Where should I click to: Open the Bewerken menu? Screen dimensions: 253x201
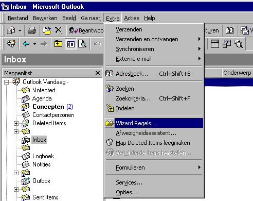coord(45,18)
